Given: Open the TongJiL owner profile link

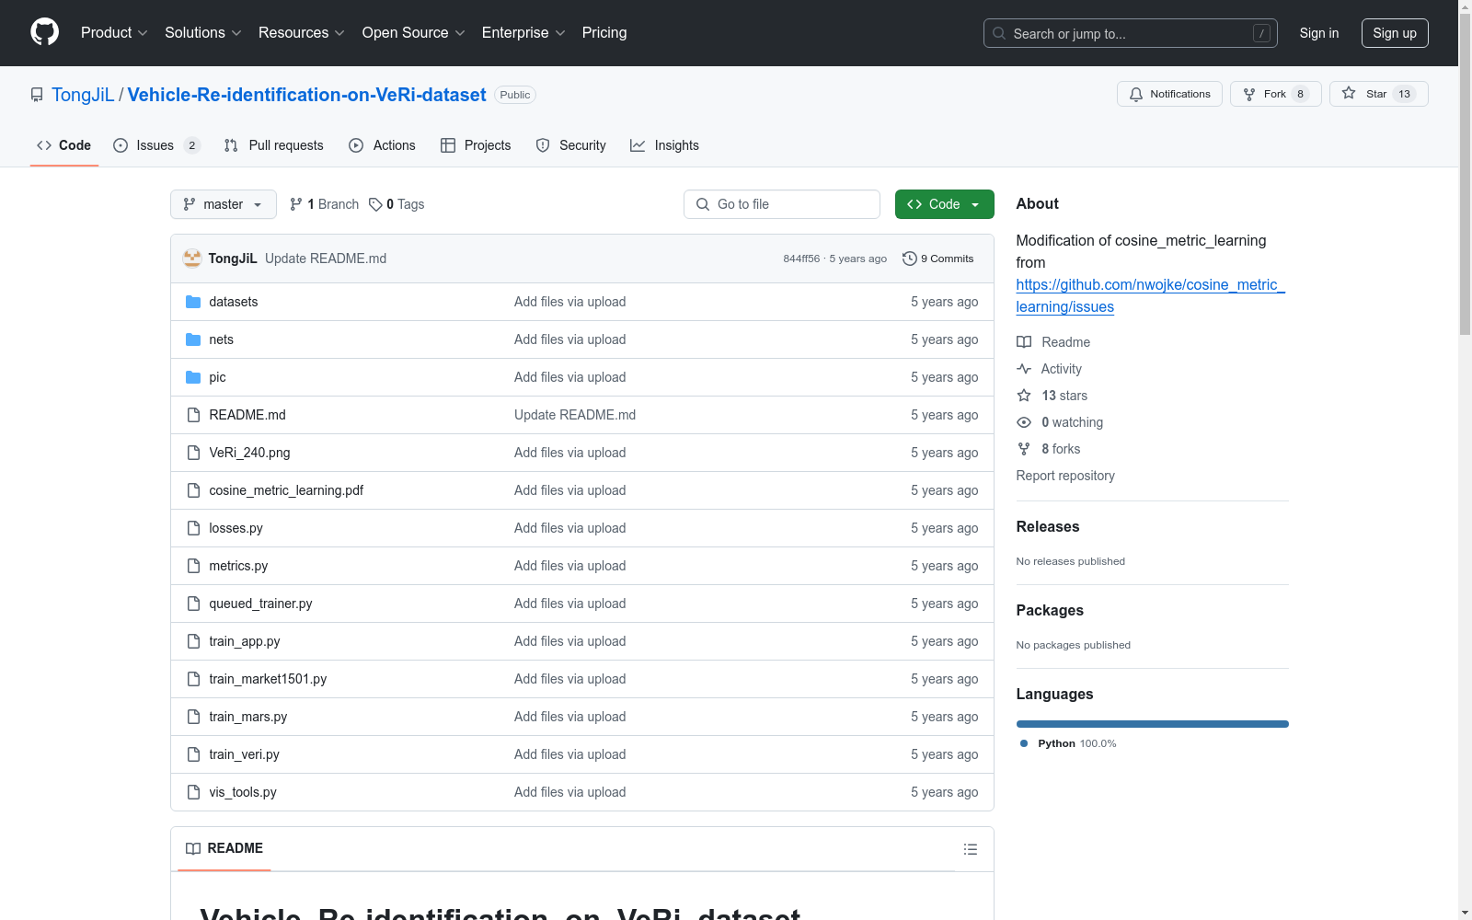Looking at the screenshot, I should click(x=83, y=95).
